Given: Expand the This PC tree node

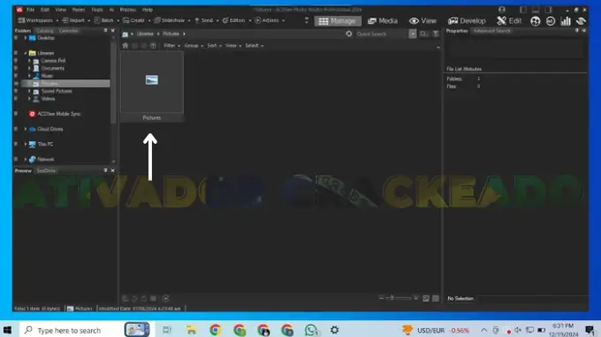Looking at the screenshot, I should [26, 144].
